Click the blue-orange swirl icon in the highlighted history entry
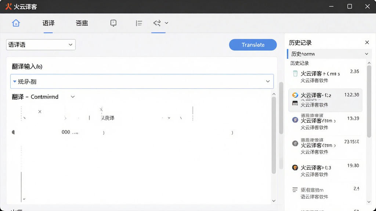This screenshot has height=211, width=376. (x=295, y=95)
